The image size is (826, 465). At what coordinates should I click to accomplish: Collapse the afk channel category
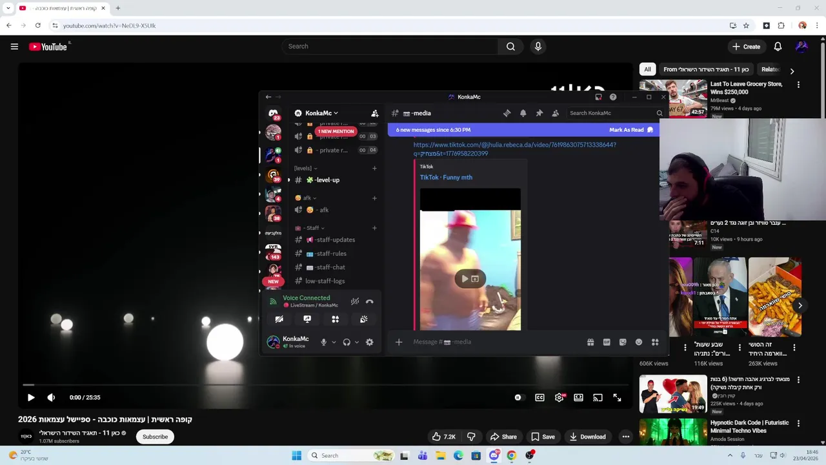coord(305,198)
